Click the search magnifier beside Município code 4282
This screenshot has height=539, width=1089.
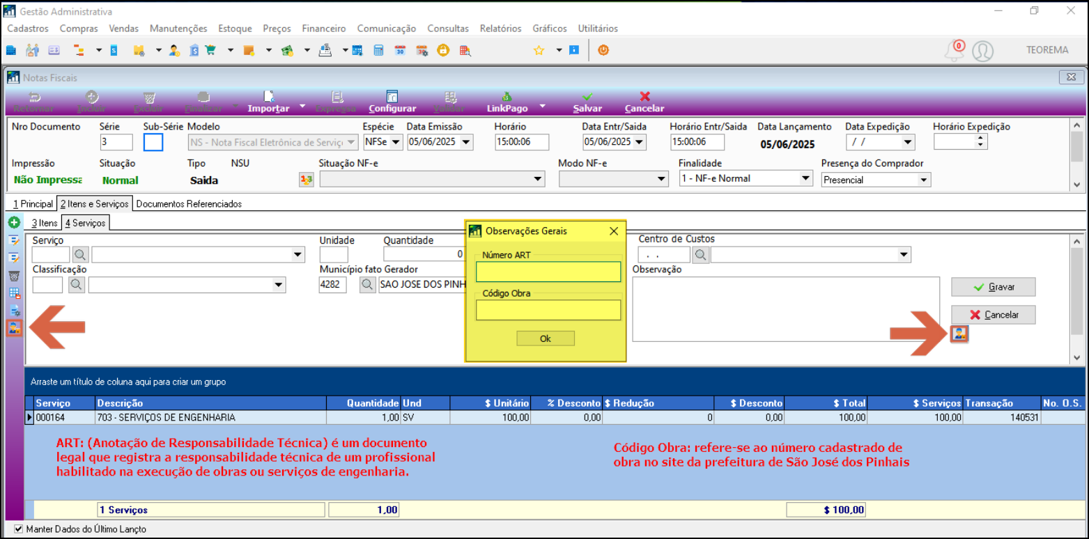(367, 284)
